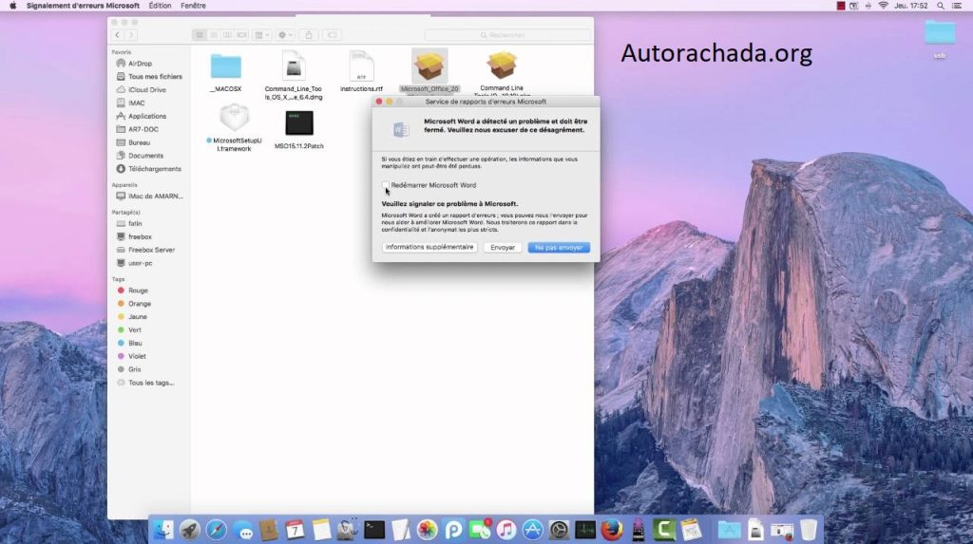
Task: Open iTunes from the Dock
Action: (506, 530)
